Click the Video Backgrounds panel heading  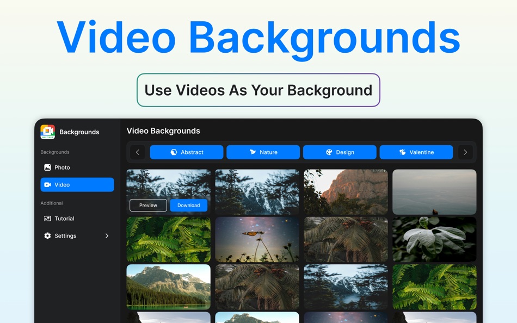pos(163,131)
